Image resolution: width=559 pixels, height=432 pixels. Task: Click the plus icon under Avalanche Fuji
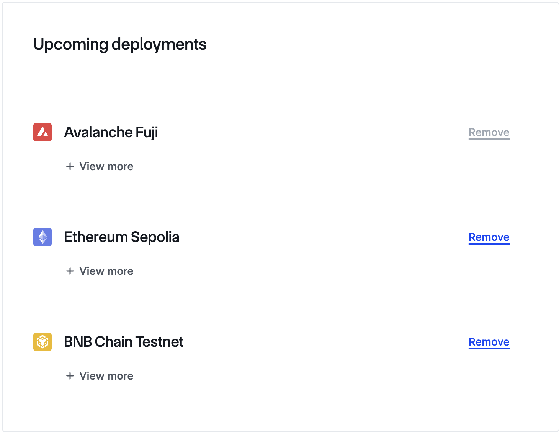[x=70, y=166]
